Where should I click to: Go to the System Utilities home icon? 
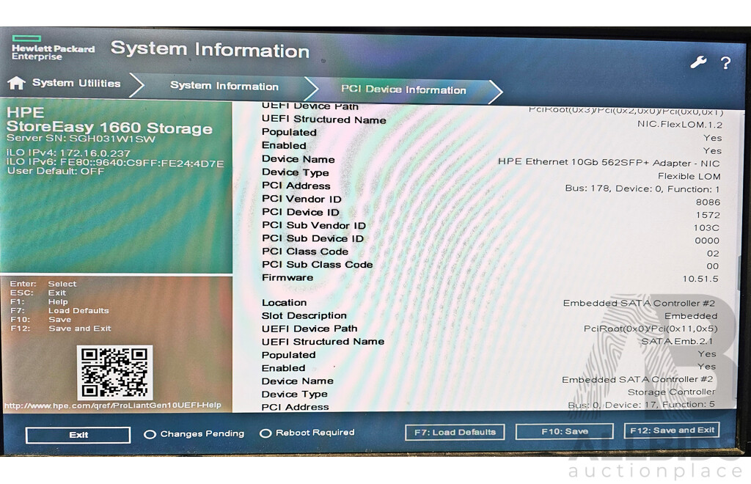tap(16, 83)
